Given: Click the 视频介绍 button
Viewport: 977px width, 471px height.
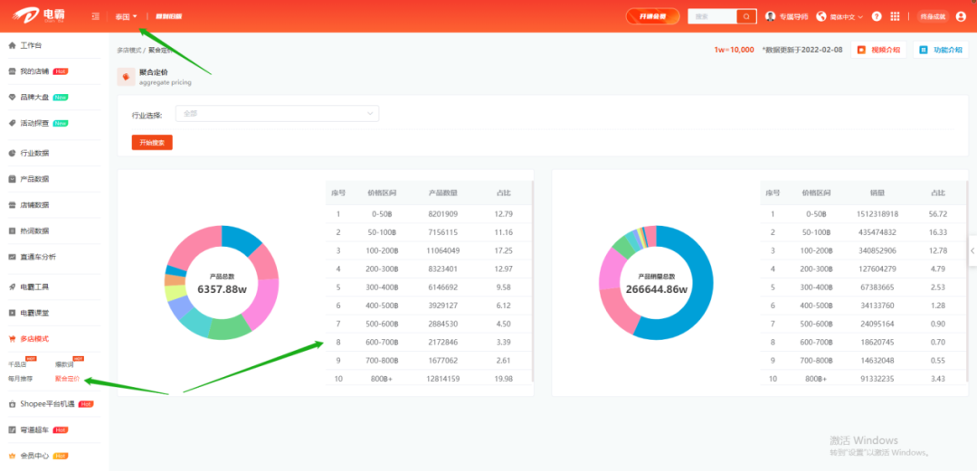Looking at the screenshot, I should [x=878, y=51].
